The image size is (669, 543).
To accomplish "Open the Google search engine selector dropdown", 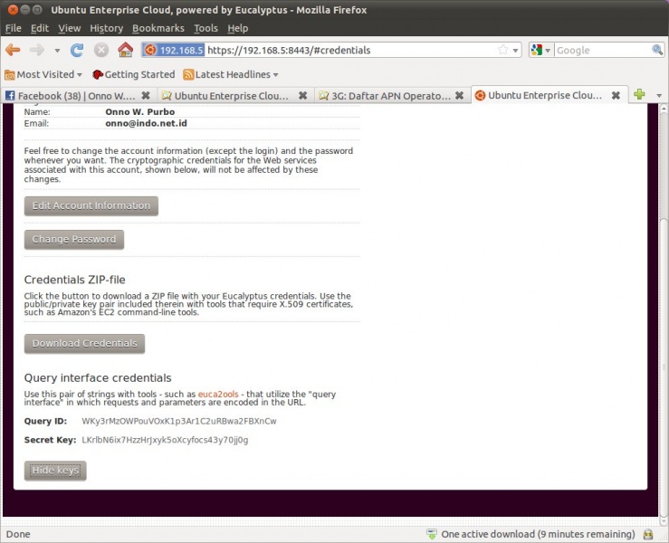I will tap(540, 51).
